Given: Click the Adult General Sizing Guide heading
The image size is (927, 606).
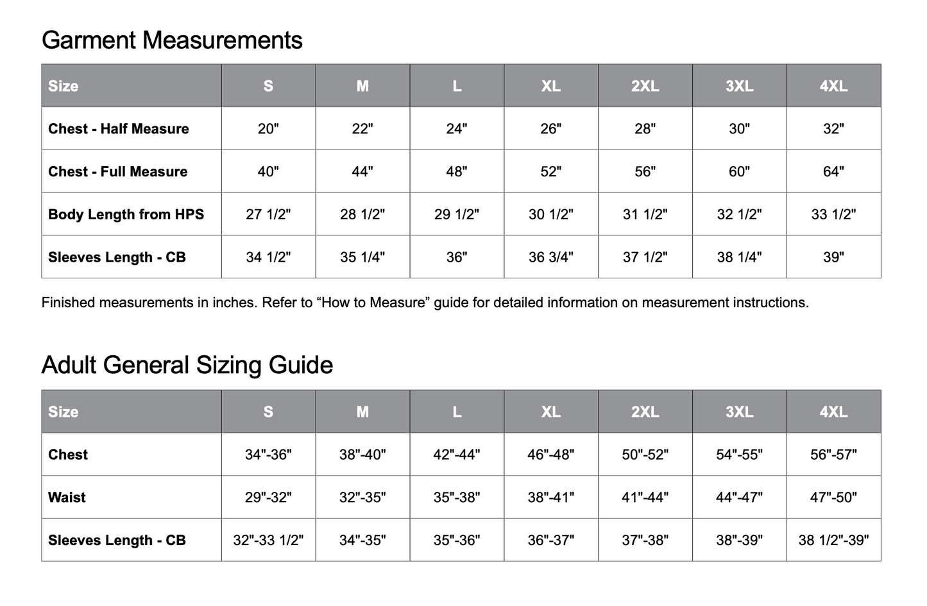Looking at the screenshot, I should coord(187,365).
